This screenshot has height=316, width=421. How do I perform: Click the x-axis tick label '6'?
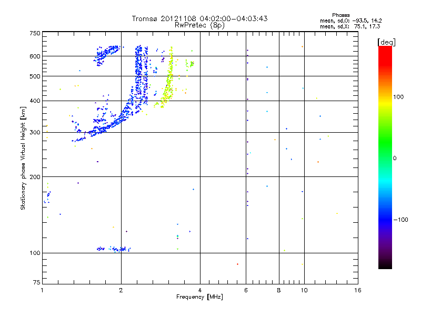[246, 290]
